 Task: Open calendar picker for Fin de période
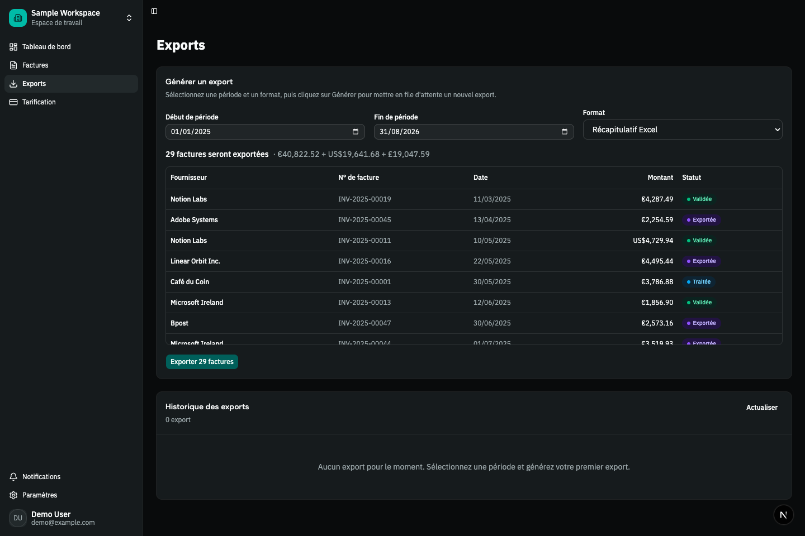point(565,132)
